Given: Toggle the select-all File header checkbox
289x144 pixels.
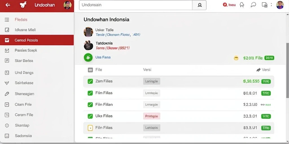Looking at the screenshot, I should coord(90,70).
